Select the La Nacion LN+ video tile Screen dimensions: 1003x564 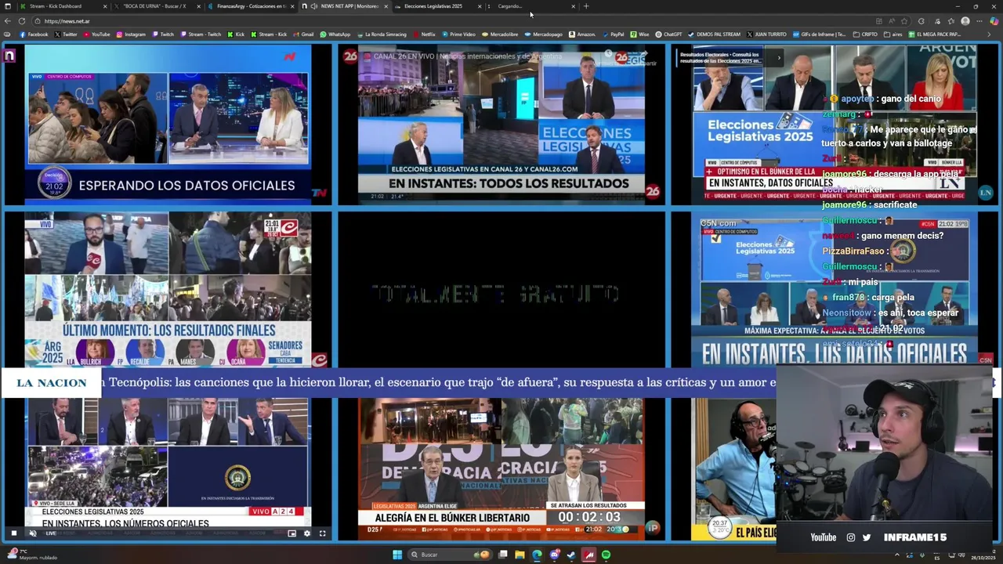click(835, 124)
